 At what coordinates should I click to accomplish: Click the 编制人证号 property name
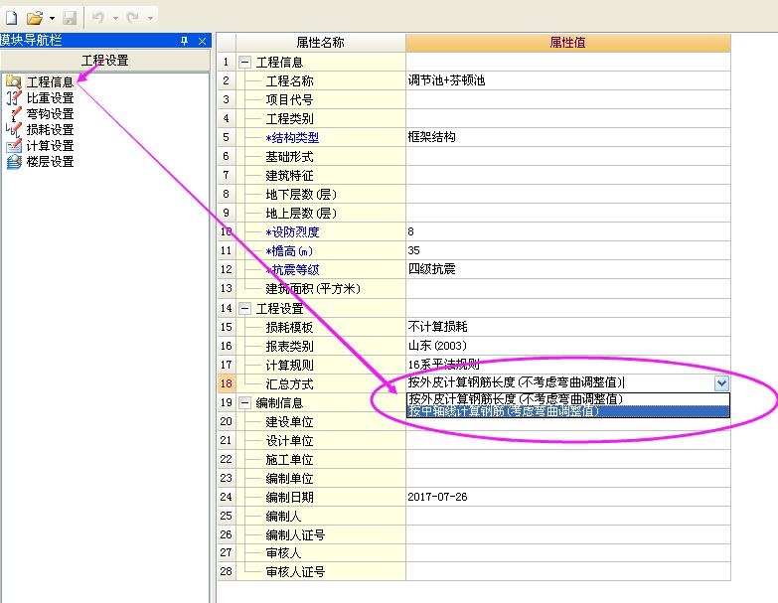[x=295, y=534]
